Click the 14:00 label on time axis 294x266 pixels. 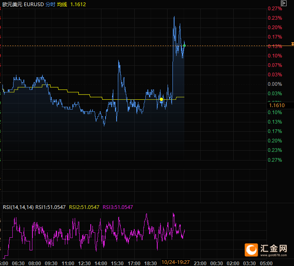coord(101,263)
